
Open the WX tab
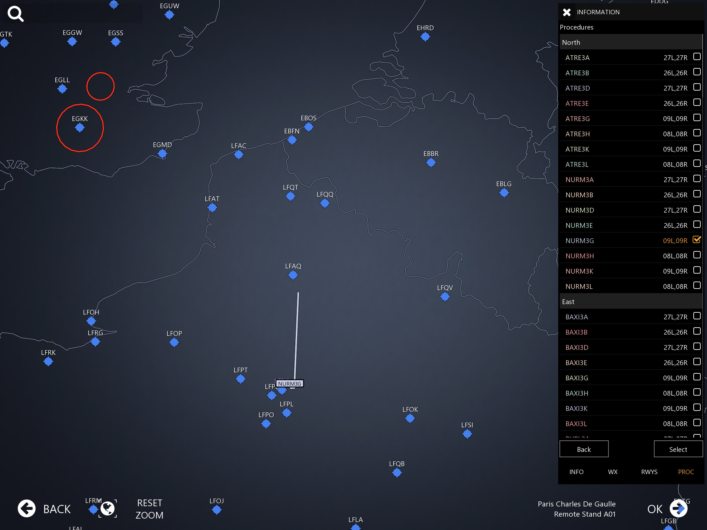[612, 472]
